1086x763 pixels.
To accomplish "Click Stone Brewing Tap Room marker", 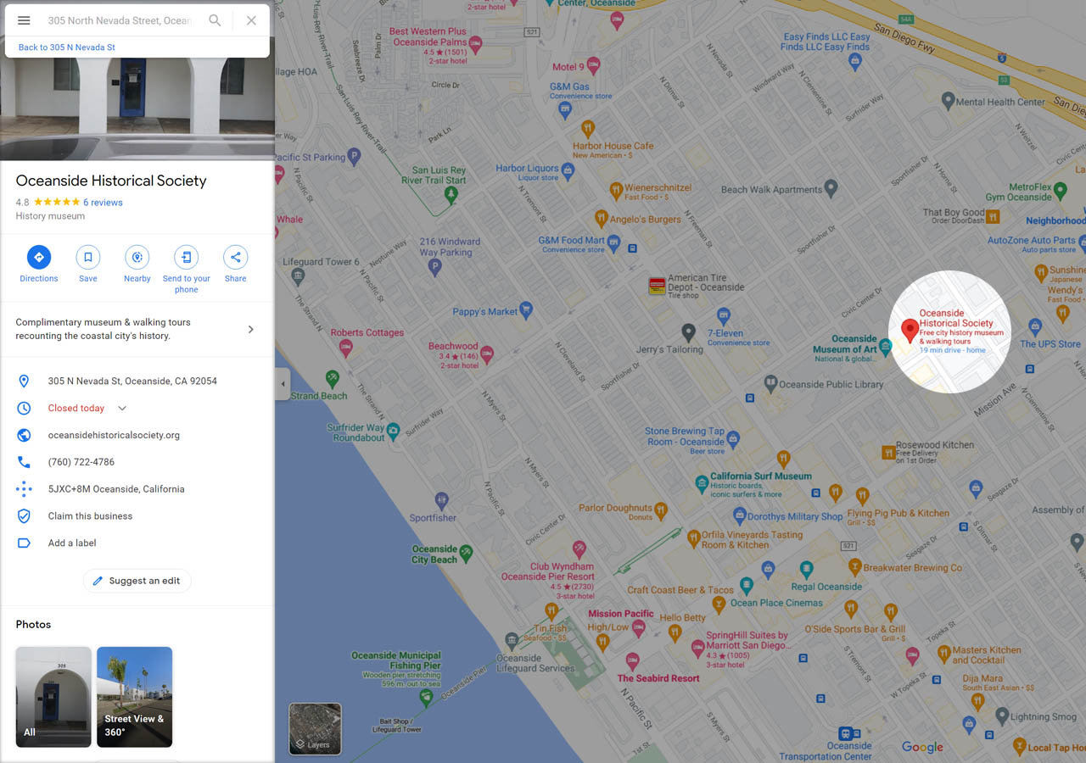I will pos(733,439).
